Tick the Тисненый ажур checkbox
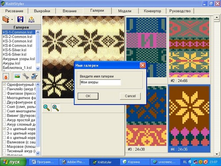The height and width of the screenshot is (166, 221). coord(4,151)
